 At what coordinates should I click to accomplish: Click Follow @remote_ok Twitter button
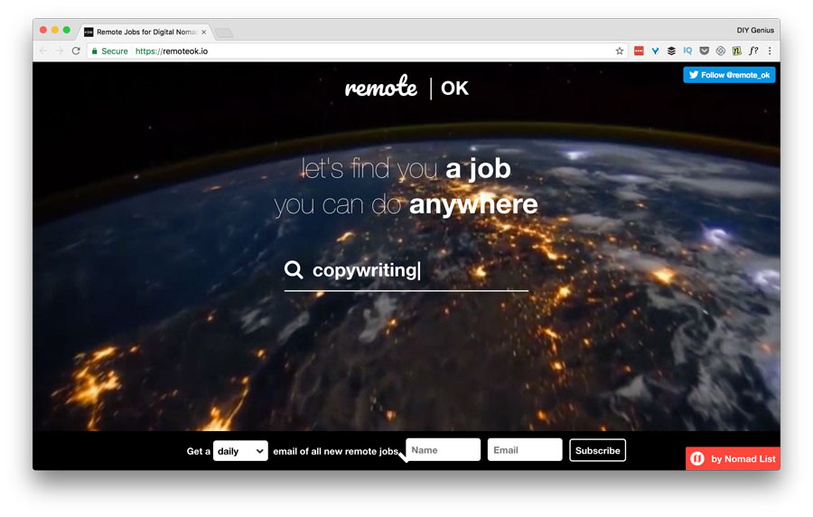[729, 75]
